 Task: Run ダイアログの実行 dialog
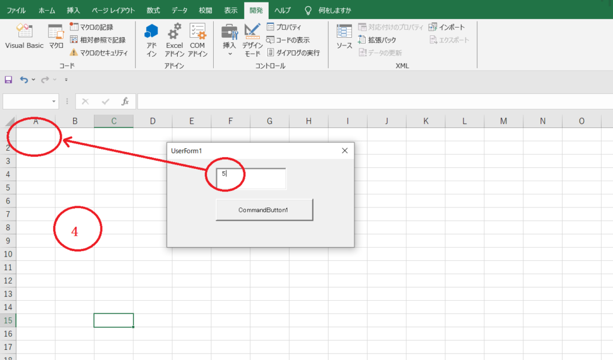click(293, 52)
